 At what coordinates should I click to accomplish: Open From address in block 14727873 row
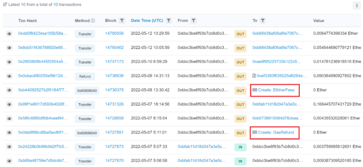pos(202,146)
